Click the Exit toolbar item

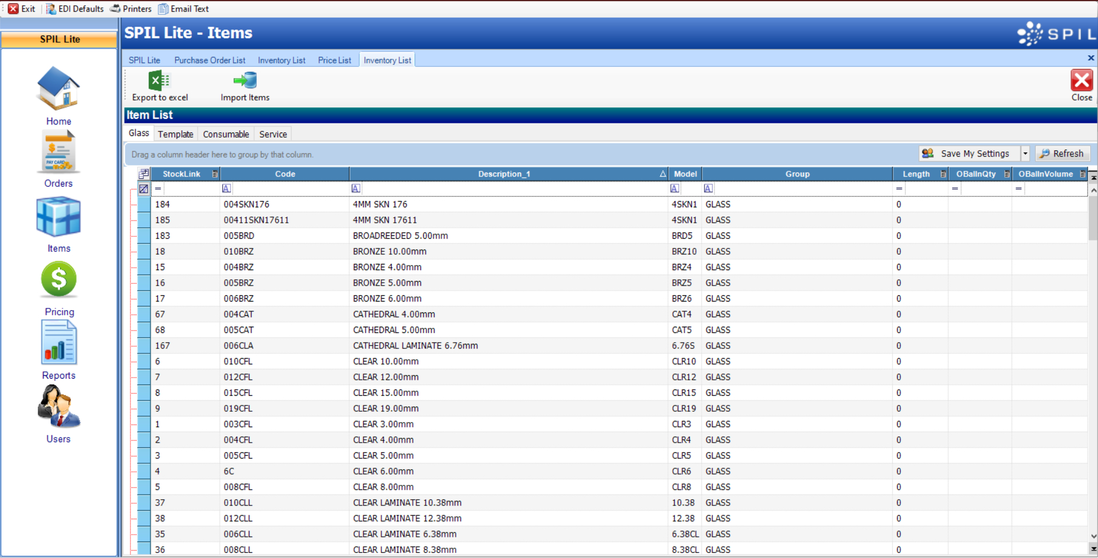pos(22,9)
